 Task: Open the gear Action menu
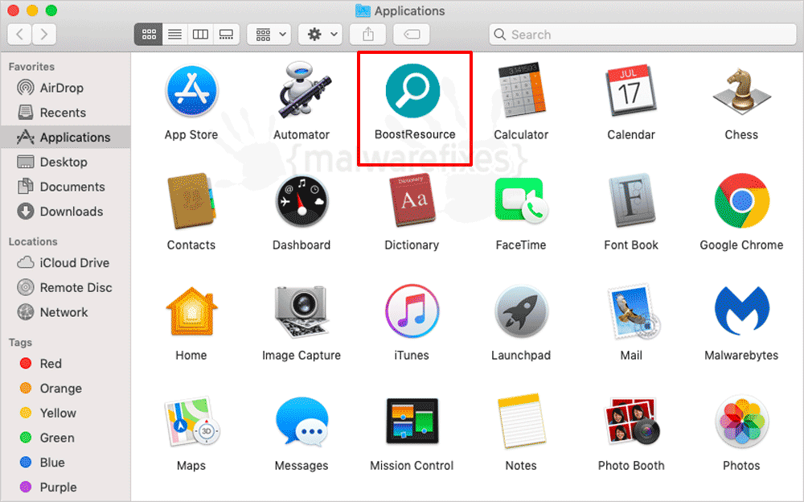(321, 35)
